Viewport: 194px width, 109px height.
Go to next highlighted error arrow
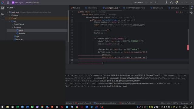point(187,12)
